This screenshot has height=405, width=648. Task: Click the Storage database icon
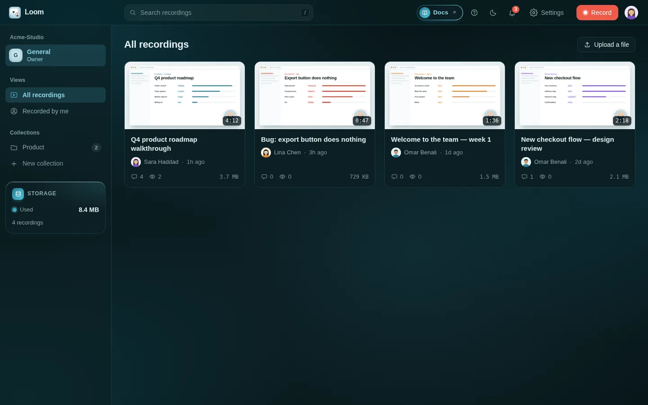(18, 194)
